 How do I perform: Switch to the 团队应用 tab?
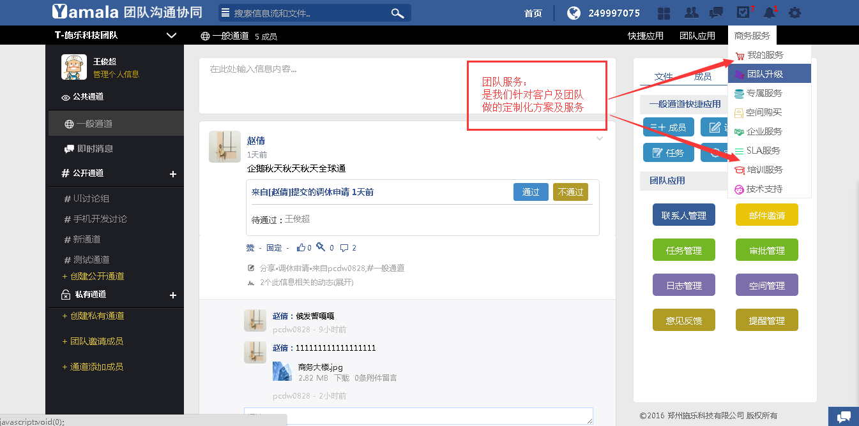(x=697, y=36)
